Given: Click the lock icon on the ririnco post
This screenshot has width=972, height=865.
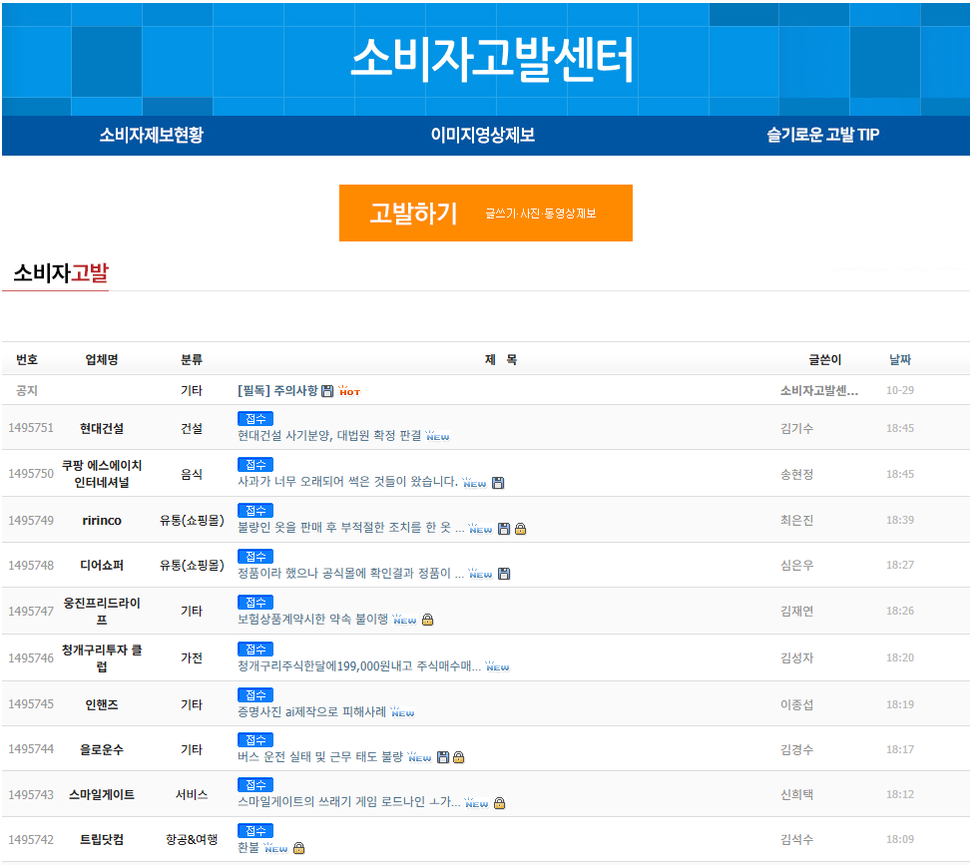Looking at the screenshot, I should pyautogui.click(x=521, y=530).
